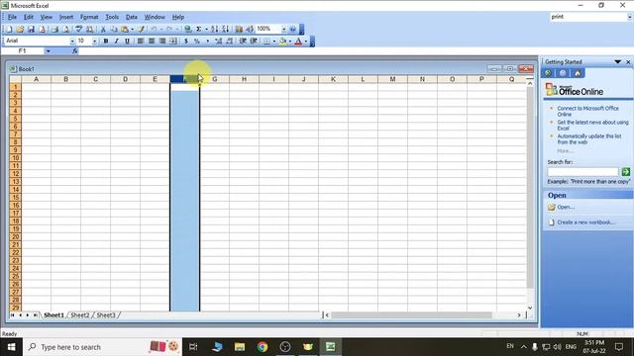Image resolution: width=634 pixels, height=356 pixels.
Task: Click Automatically update this list link
Action: (x=589, y=138)
